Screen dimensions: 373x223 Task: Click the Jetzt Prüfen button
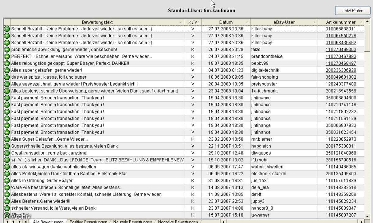[353, 11]
